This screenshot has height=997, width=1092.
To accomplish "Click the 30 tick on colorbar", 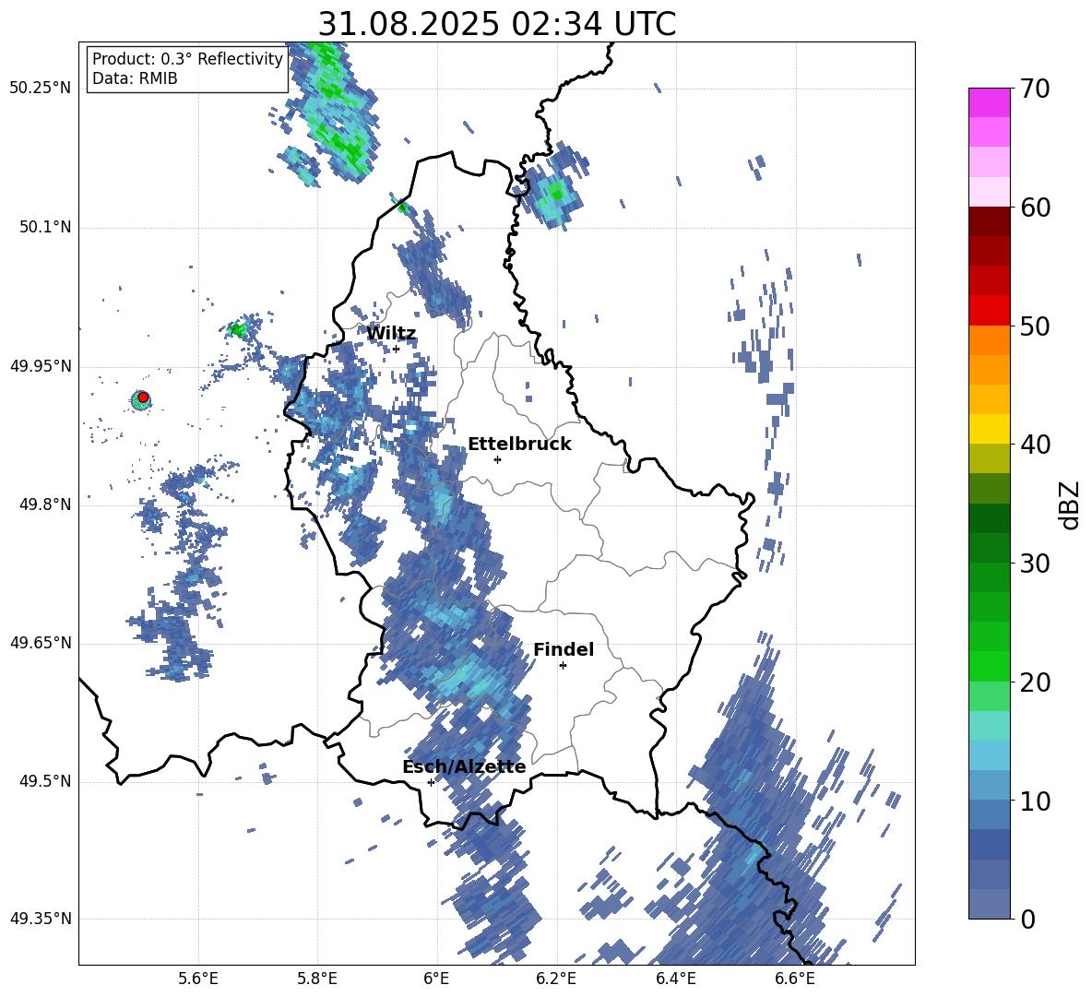I will [1035, 563].
